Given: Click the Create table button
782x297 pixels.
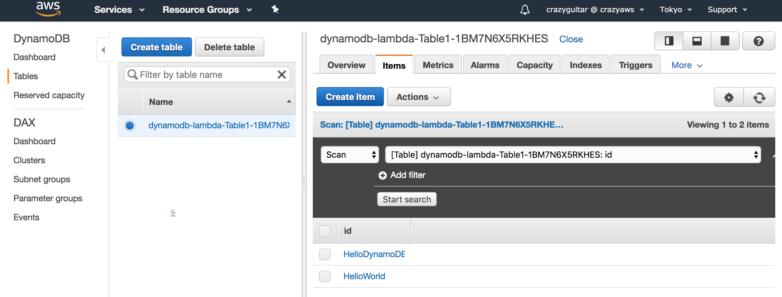Looking at the screenshot, I should coord(156,47).
